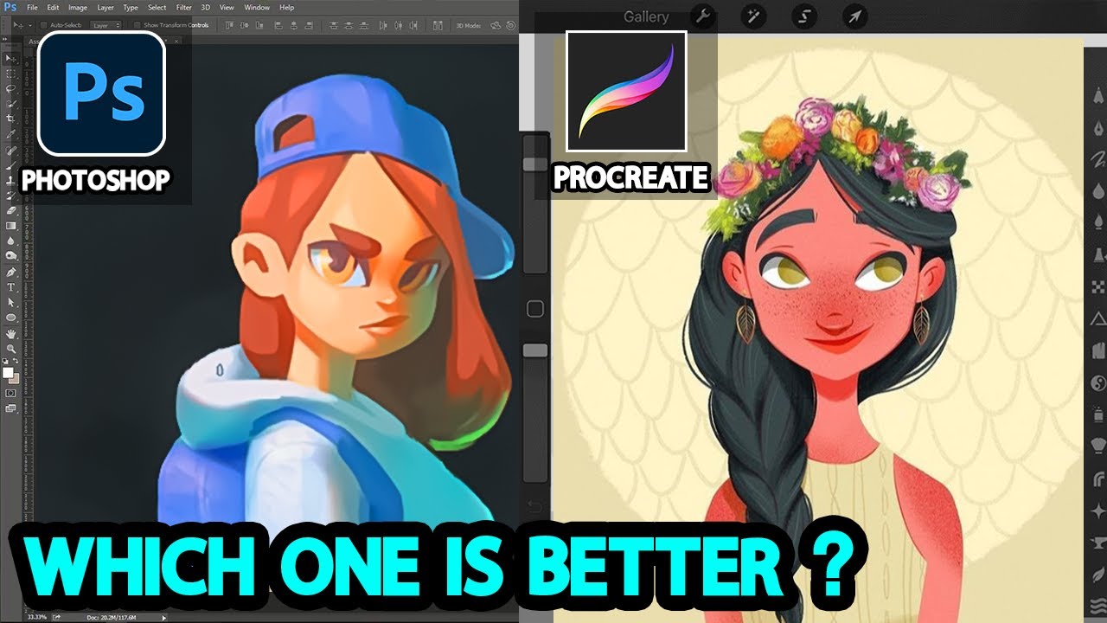Open the Edit menu
Viewport: 1107px width, 623px height.
click(53, 7)
